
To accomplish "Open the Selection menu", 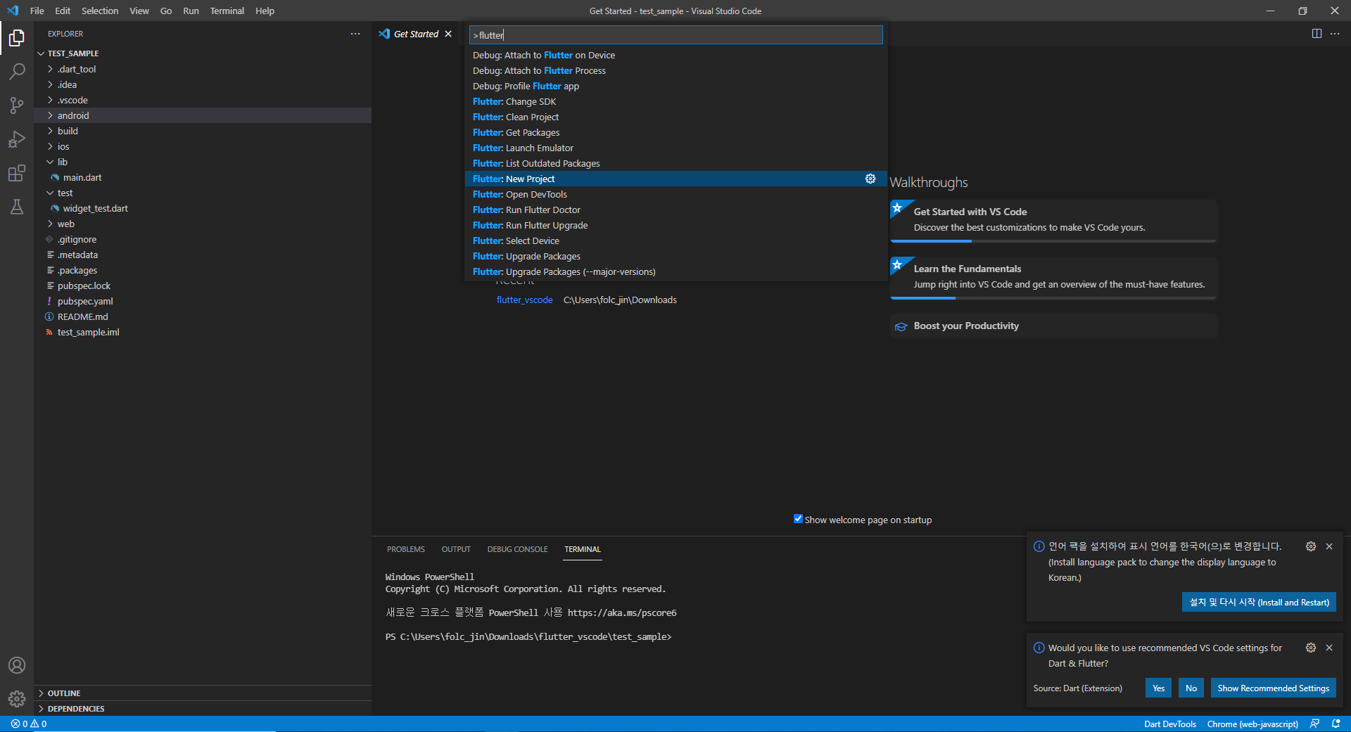I will click(100, 11).
